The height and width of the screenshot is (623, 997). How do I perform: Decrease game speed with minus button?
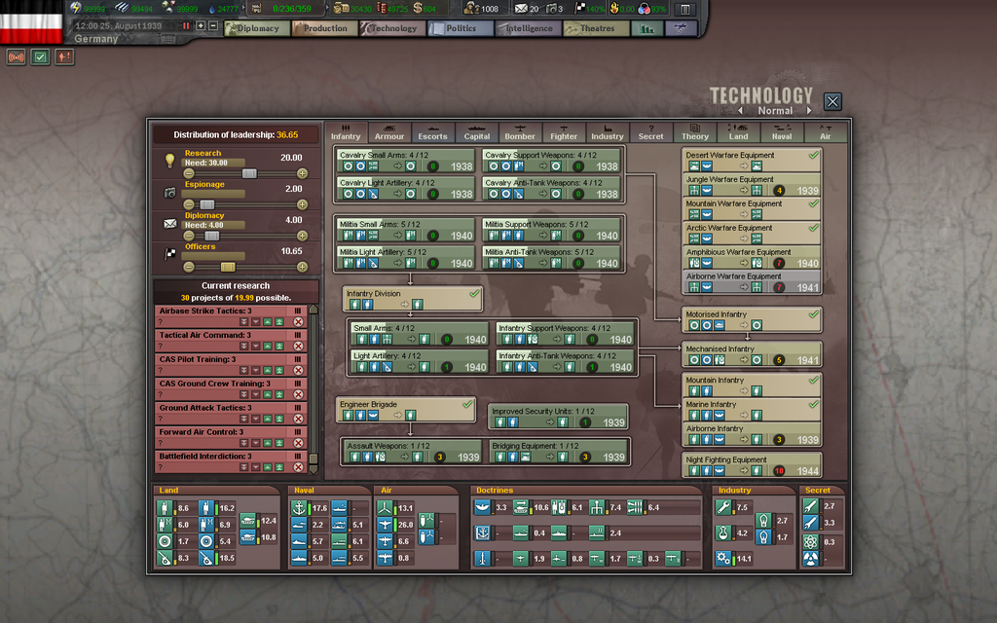click(x=213, y=26)
